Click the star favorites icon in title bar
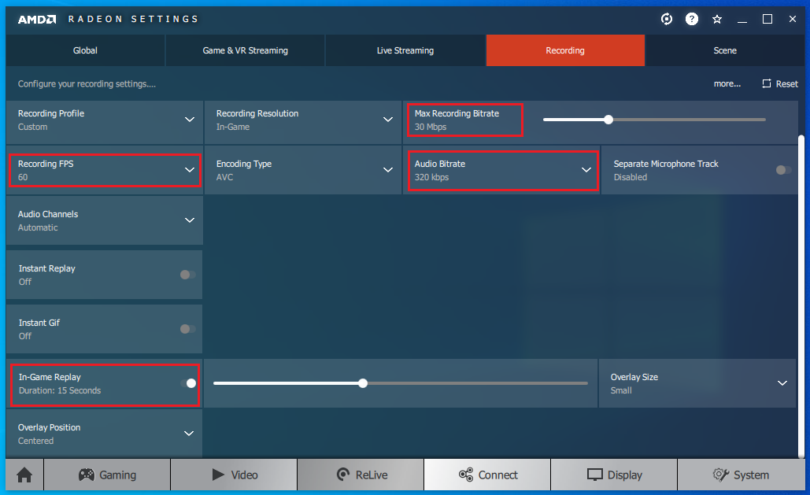The height and width of the screenshot is (495, 810). coord(717,19)
